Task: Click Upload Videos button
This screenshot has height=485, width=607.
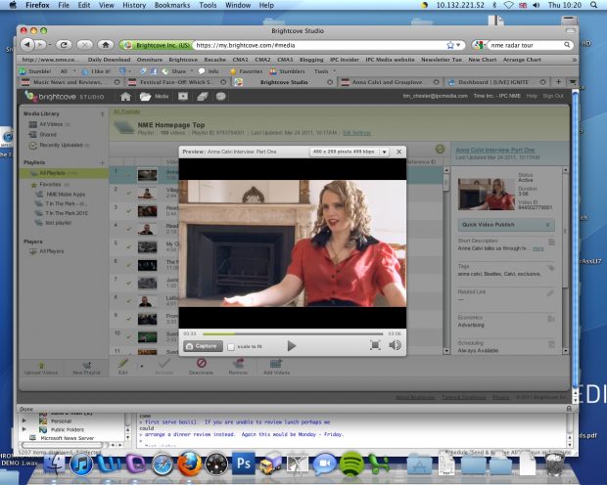Action: click(41, 369)
